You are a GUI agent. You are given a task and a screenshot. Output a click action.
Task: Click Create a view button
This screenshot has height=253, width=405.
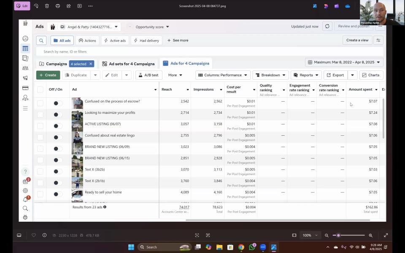pyautogui.click(x=357, y=40)
